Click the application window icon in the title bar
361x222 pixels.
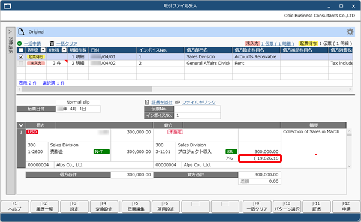(7, 6)
